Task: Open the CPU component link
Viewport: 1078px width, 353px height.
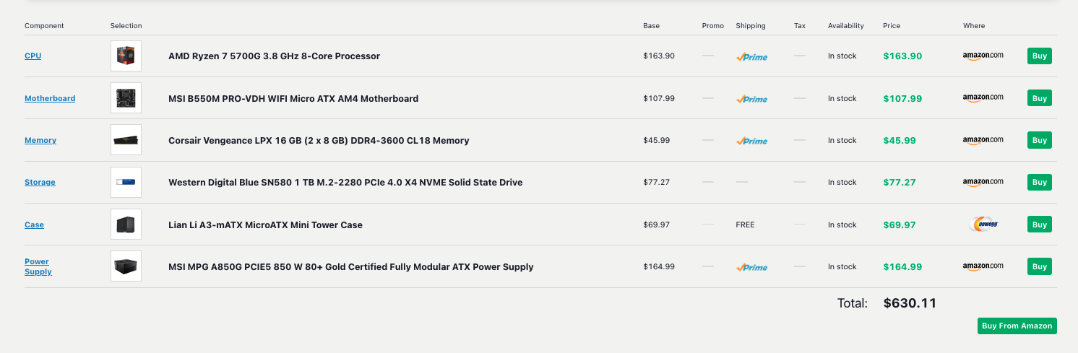Action: tap(33, 56)
